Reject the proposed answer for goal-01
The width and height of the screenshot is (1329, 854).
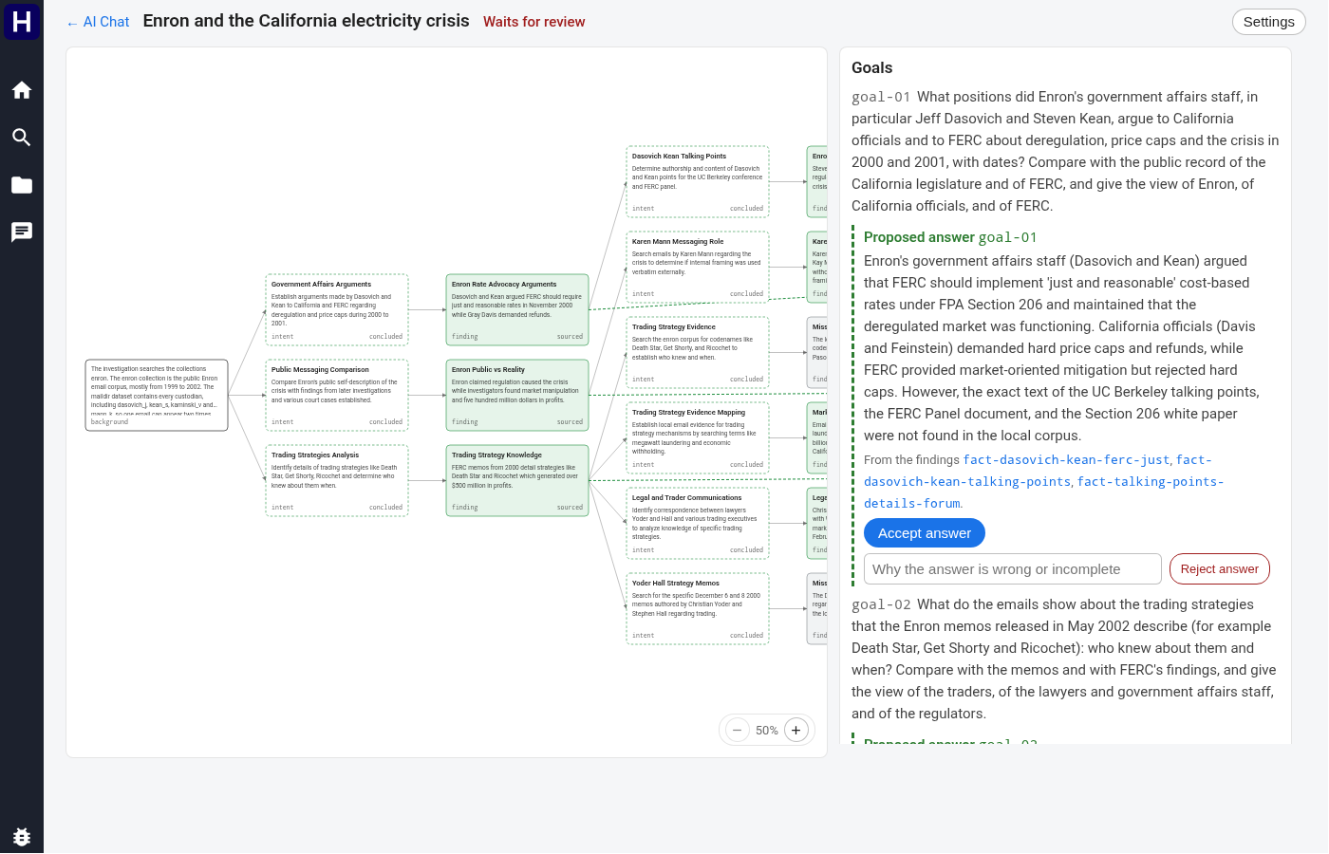pyautogui.click(x=1219, y=568)
